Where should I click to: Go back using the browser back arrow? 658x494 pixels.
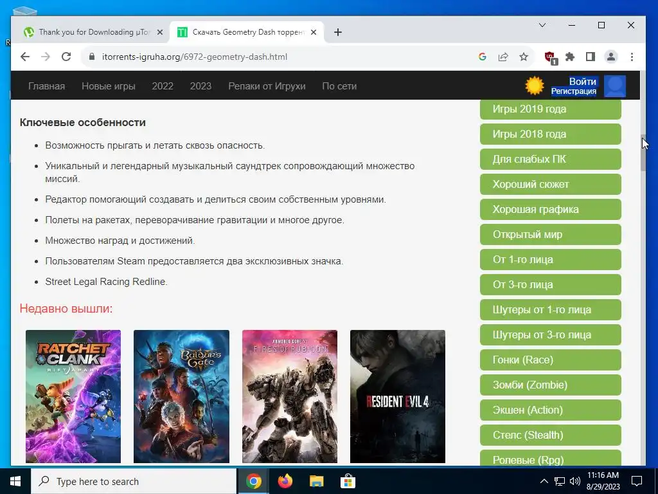[x=25, y=57]
